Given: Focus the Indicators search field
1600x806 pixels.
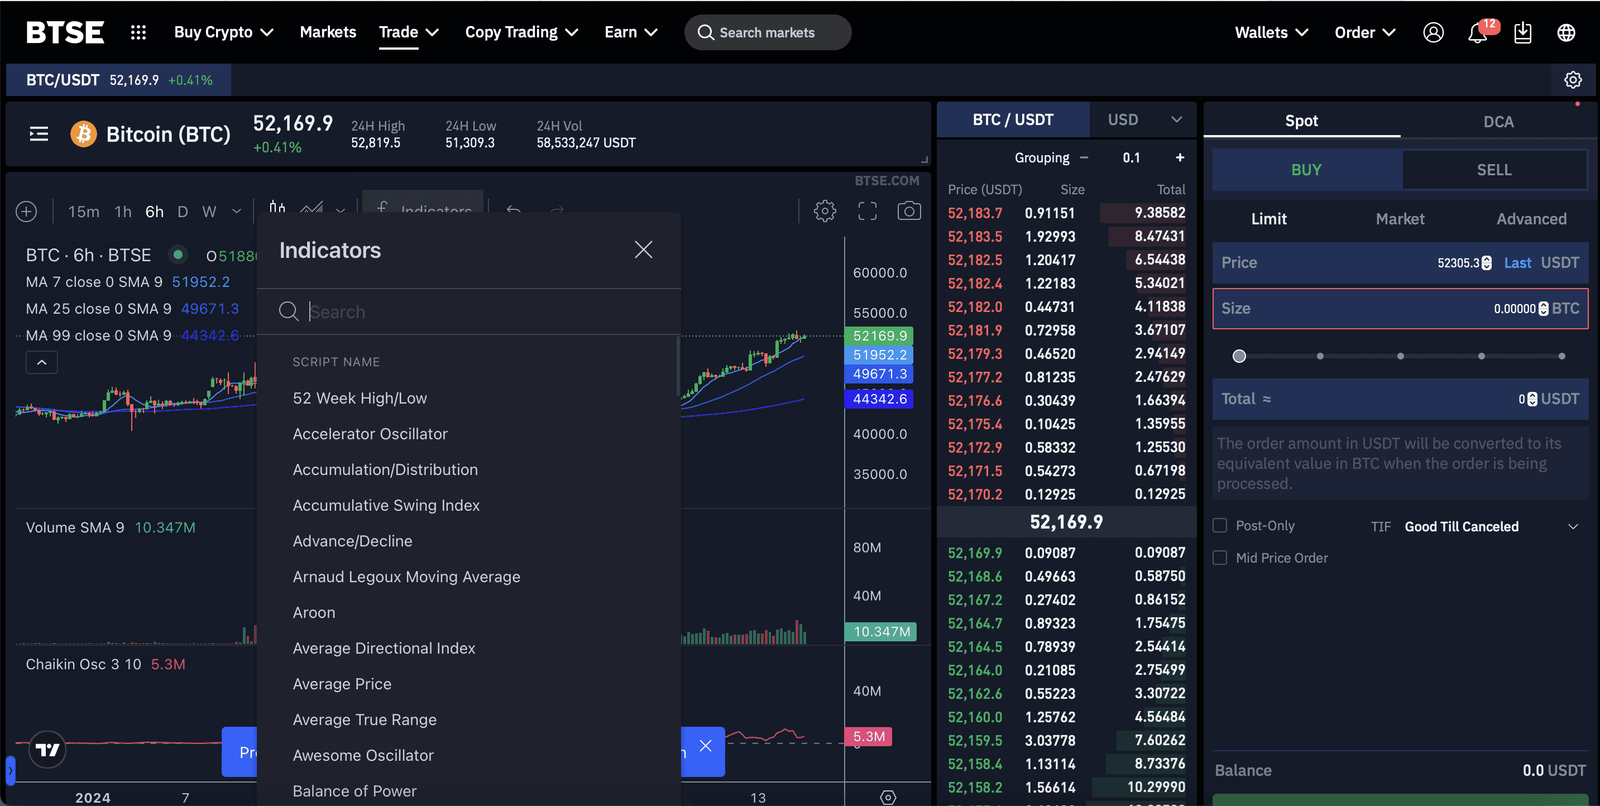Looking at the screenshot, I should coord(468,311).
